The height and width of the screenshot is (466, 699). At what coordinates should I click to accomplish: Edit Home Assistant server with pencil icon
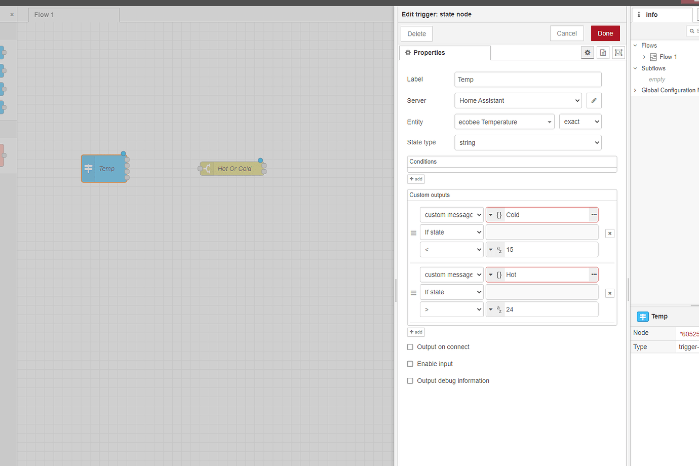click(x=594, y=100)
